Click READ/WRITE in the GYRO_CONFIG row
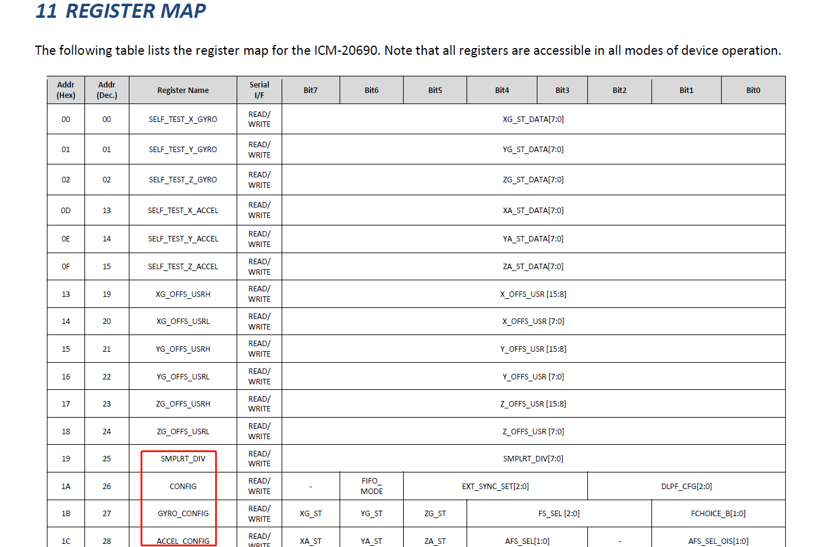Screen dimensions: 824x547 (259, 513)
